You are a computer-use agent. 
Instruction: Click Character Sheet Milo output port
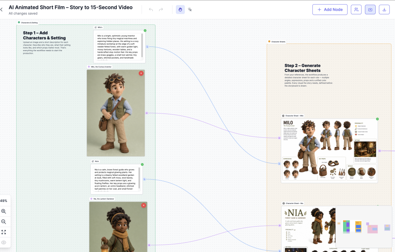pos(380,151)
